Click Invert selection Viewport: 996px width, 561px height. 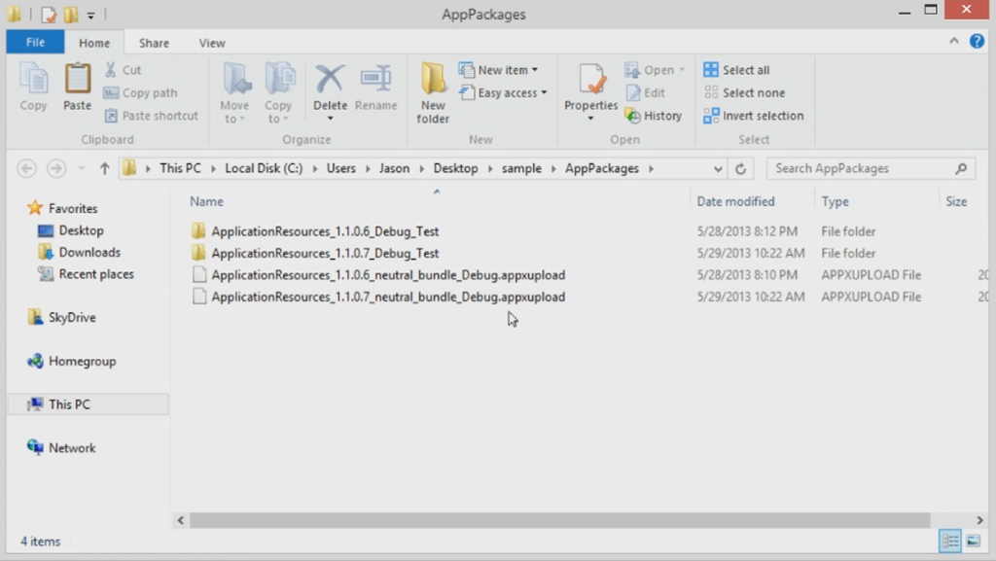[754, 116]
